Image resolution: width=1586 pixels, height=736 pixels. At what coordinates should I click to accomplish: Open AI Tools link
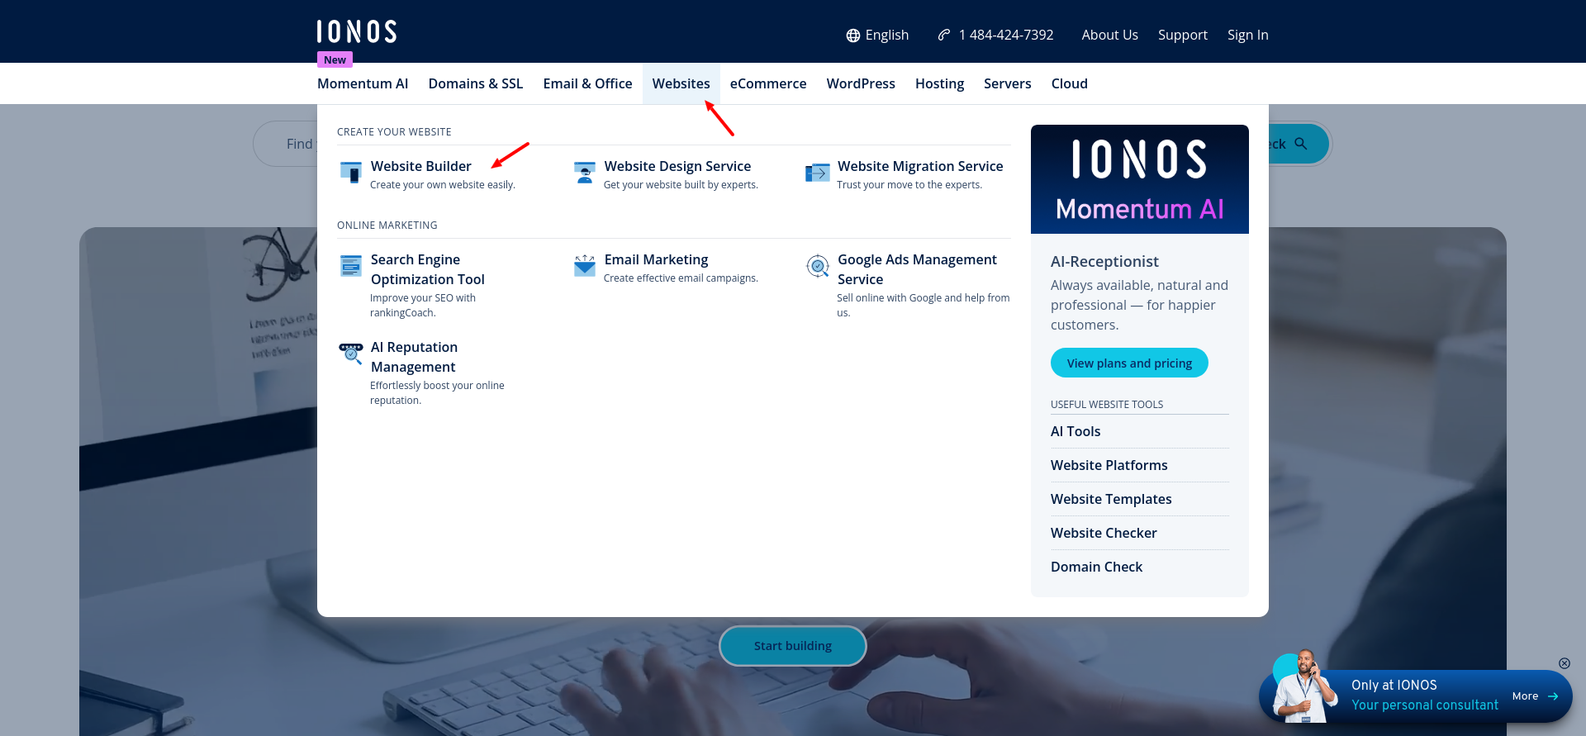(1076, 431)
